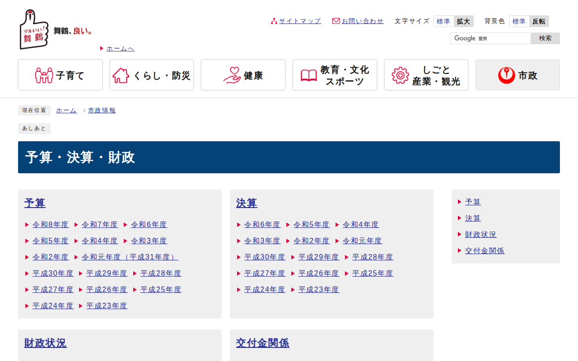The image size is (578, 361).
Task: Open the 決算 section heading link
Action: tap(247, 203)
